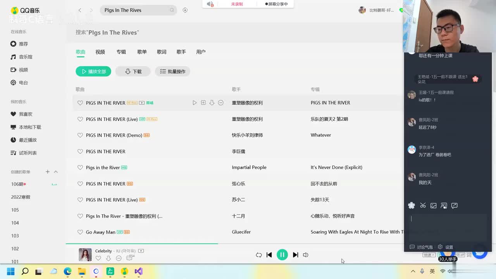This screenshot has height=279, width=496.
Task: Open account menu 比特鹏哥
Action: tap(376, 10)
